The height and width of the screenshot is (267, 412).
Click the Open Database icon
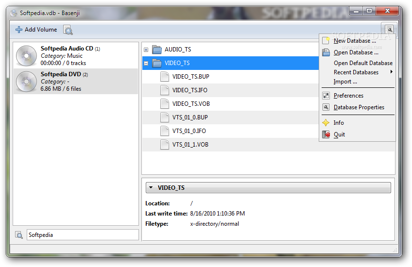326,52
